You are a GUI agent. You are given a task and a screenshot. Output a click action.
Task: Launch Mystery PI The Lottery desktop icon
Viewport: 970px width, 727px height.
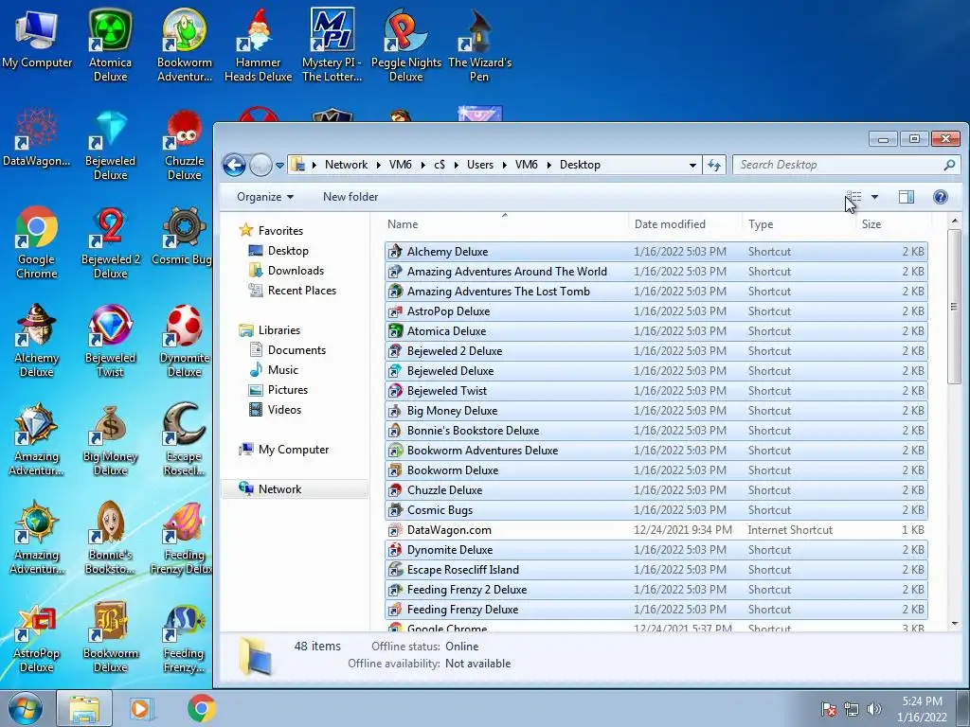point(332,45)
